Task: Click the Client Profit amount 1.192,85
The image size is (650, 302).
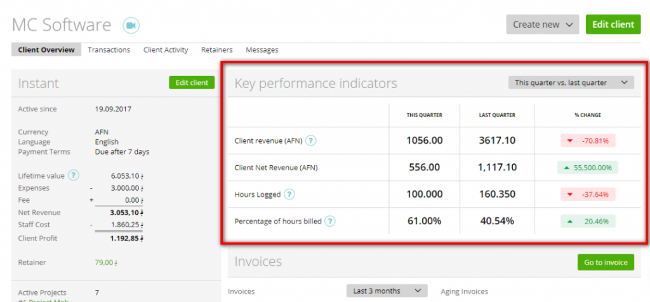Action: (x=127, y=238)
